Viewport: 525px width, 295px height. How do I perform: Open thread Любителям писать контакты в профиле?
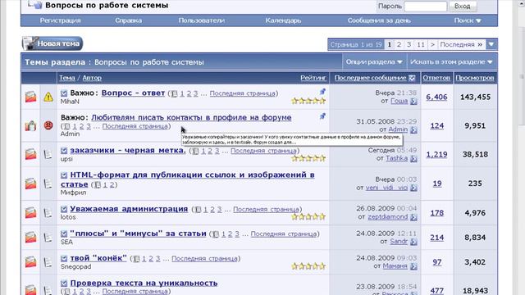[191, 117]
